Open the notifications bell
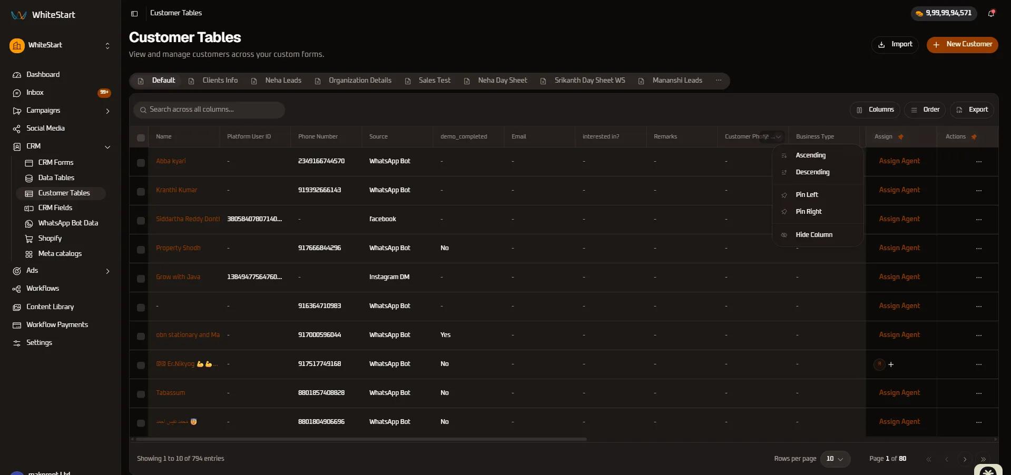1011x475 pixels. pyautogui.click(x=991, y=13)
